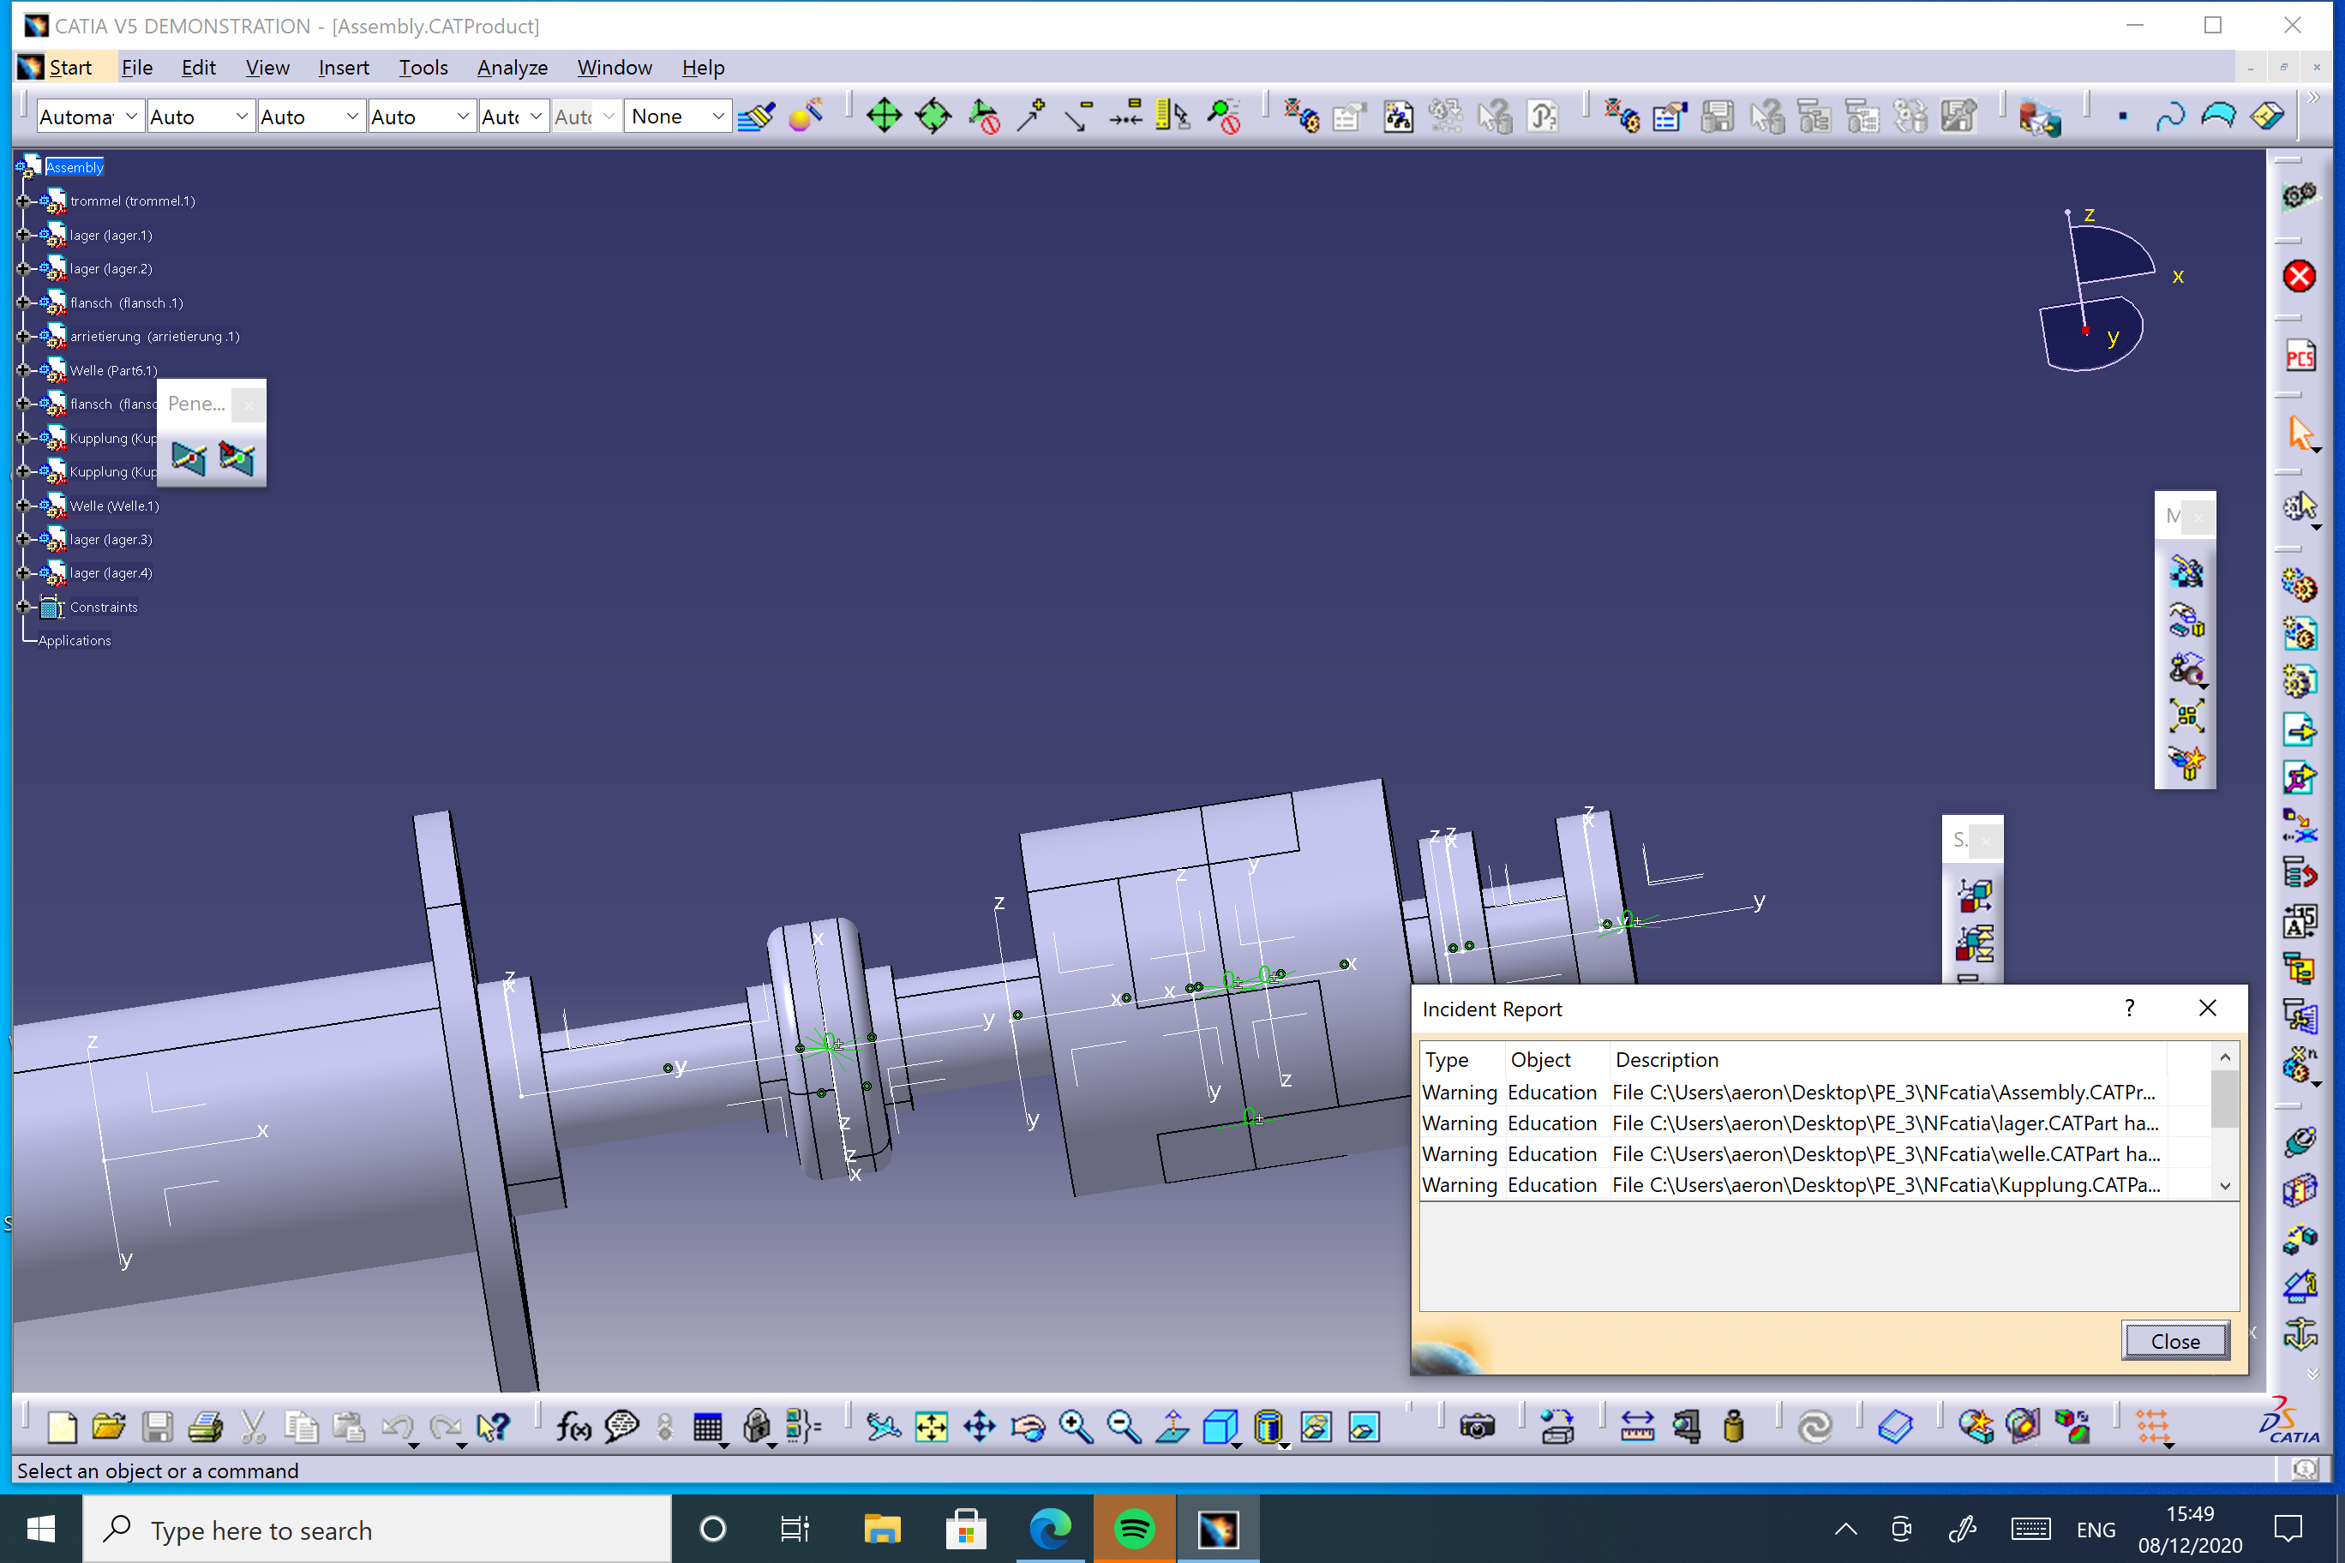
Task: Click the Capture camera icon
Action: pyautogui.click(x=1477, y=1427)
